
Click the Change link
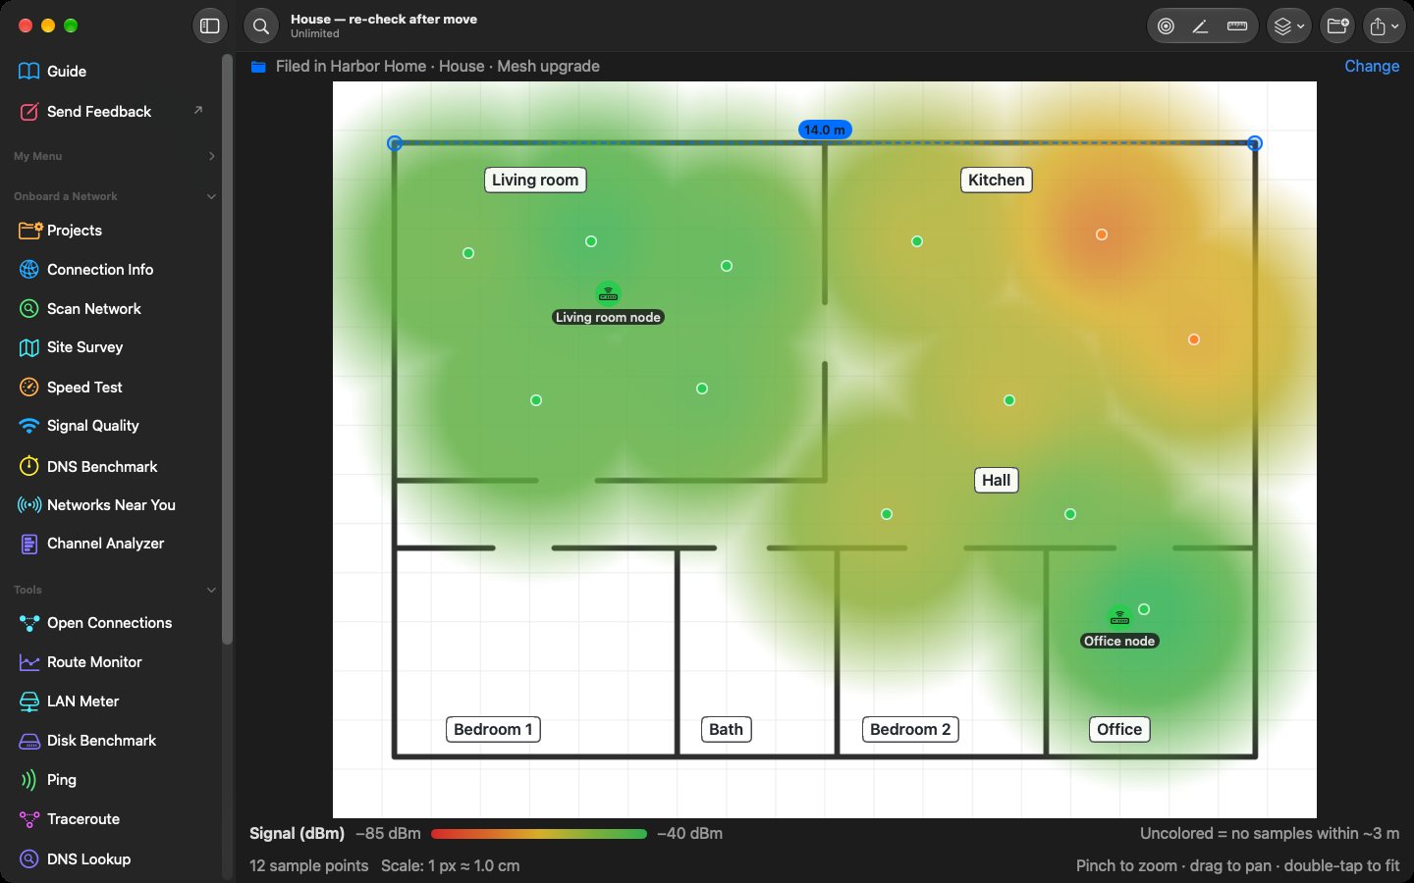(1372, 66)
